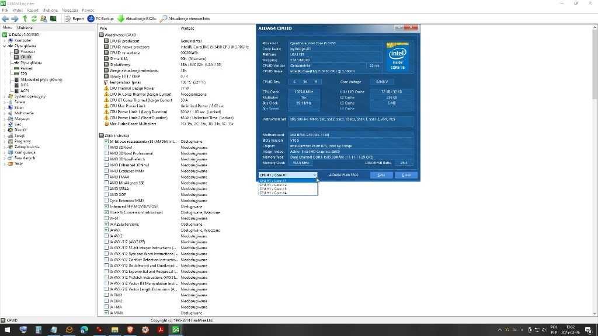Image resolution: width=598 pixels, height=336 pixels.
Task: Expand the Serwer tree node
Action: coord(5,102)
